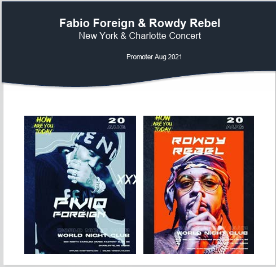Click the dark navy wavy header banner
The height and width of the screenshot is (267, 276).
(x=139, y=42)
